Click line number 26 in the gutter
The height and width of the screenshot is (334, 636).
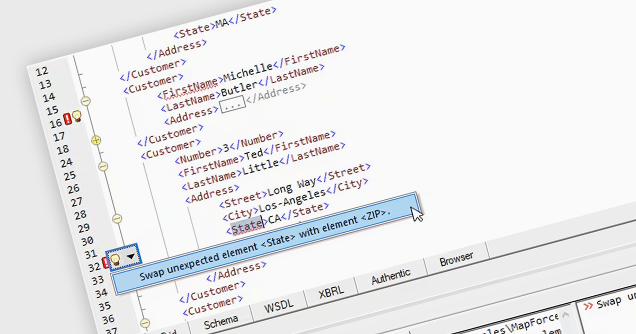pyautogui.click(x=73, y=189)
